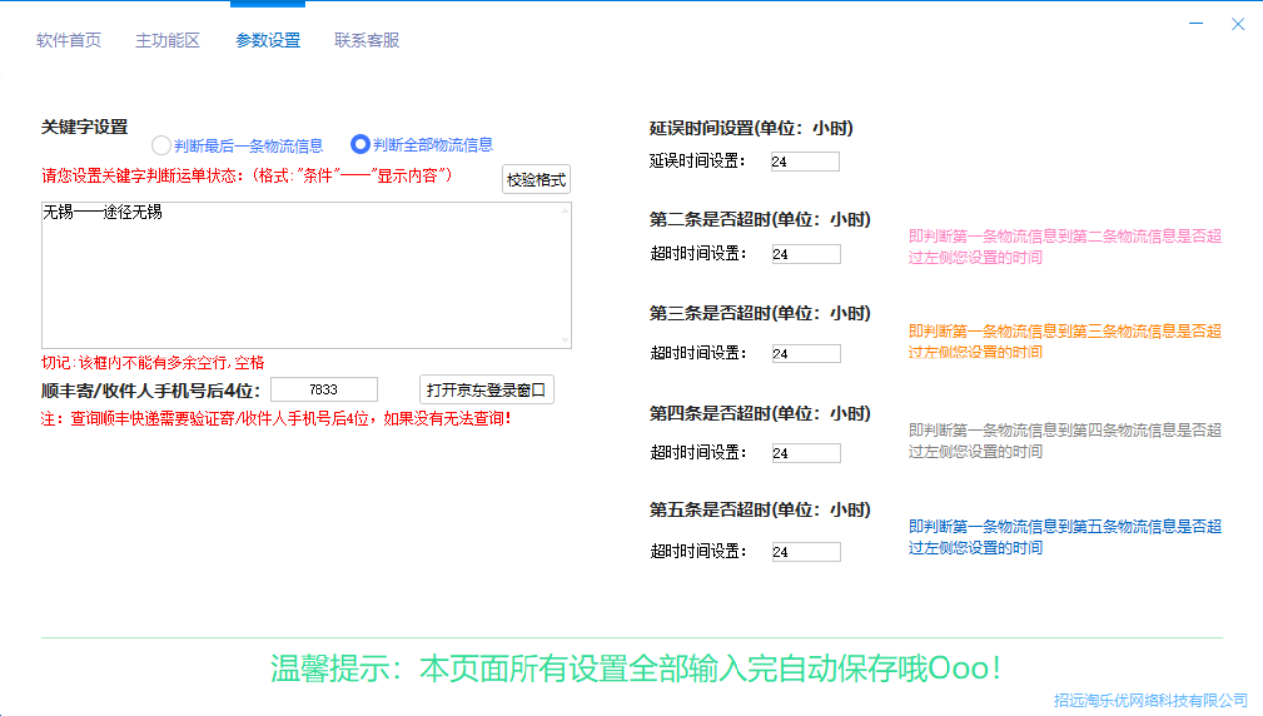Image resolution: width=1263 pixels, height=716 pixels.
Task: Click the keyword box scrollbar down arrow
Action: click(565, 341)
